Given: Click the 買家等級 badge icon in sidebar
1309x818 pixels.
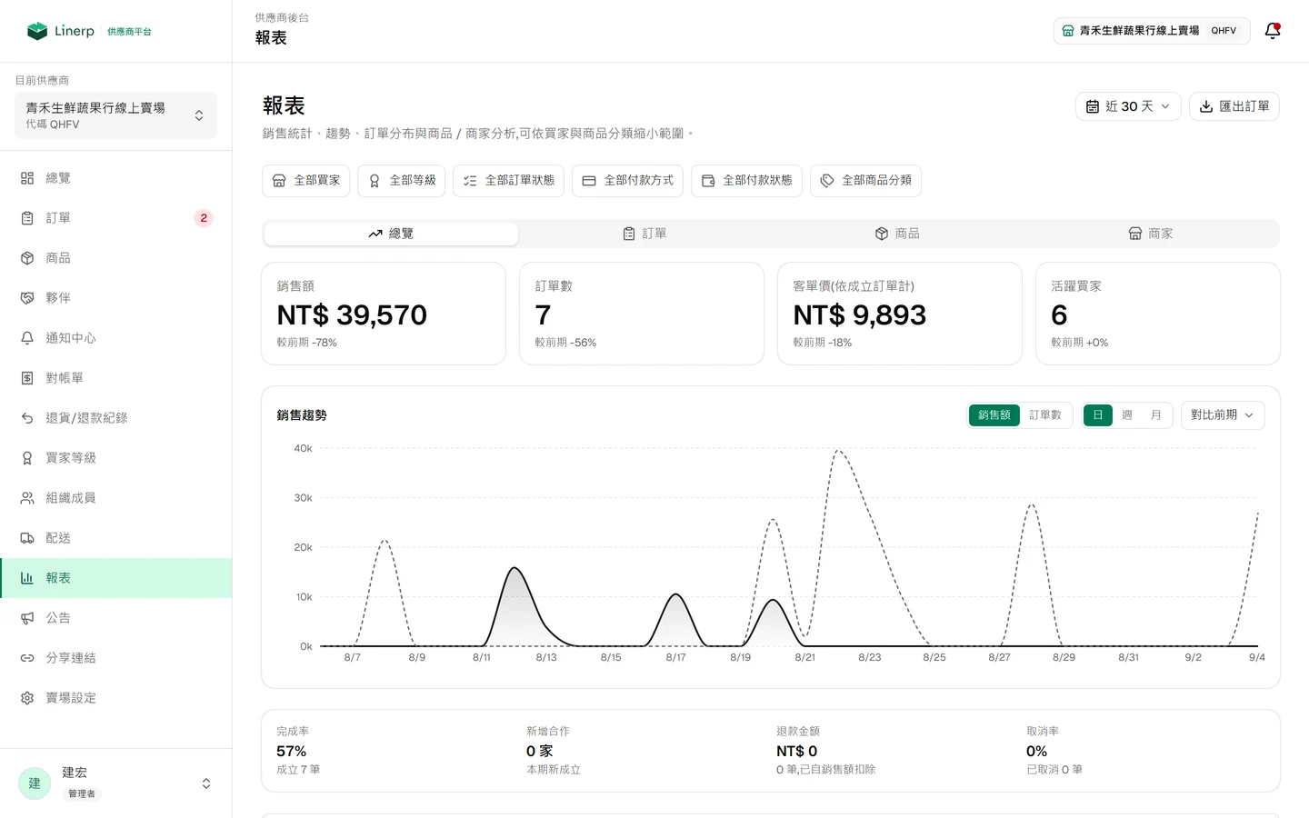Looking at the screenshot, I should (27, 458).
